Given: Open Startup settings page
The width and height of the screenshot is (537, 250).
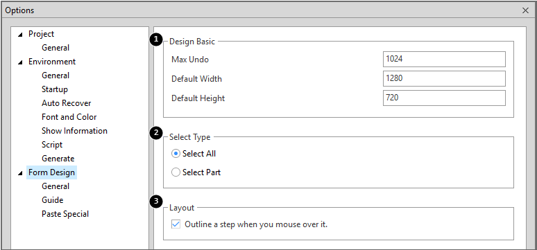Looking at the screenshot, I should click(x=55, y=89).
